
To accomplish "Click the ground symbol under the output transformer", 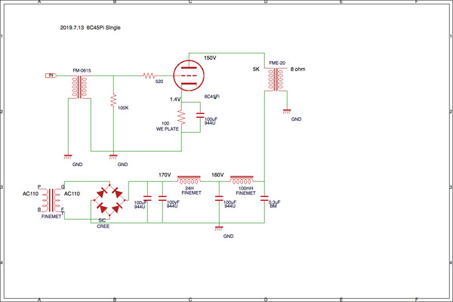I will click(287, 111).
